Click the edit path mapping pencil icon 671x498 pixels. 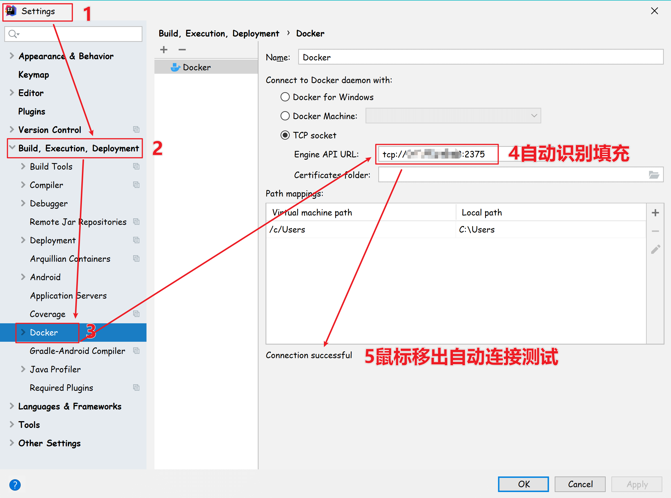point(655,249)
